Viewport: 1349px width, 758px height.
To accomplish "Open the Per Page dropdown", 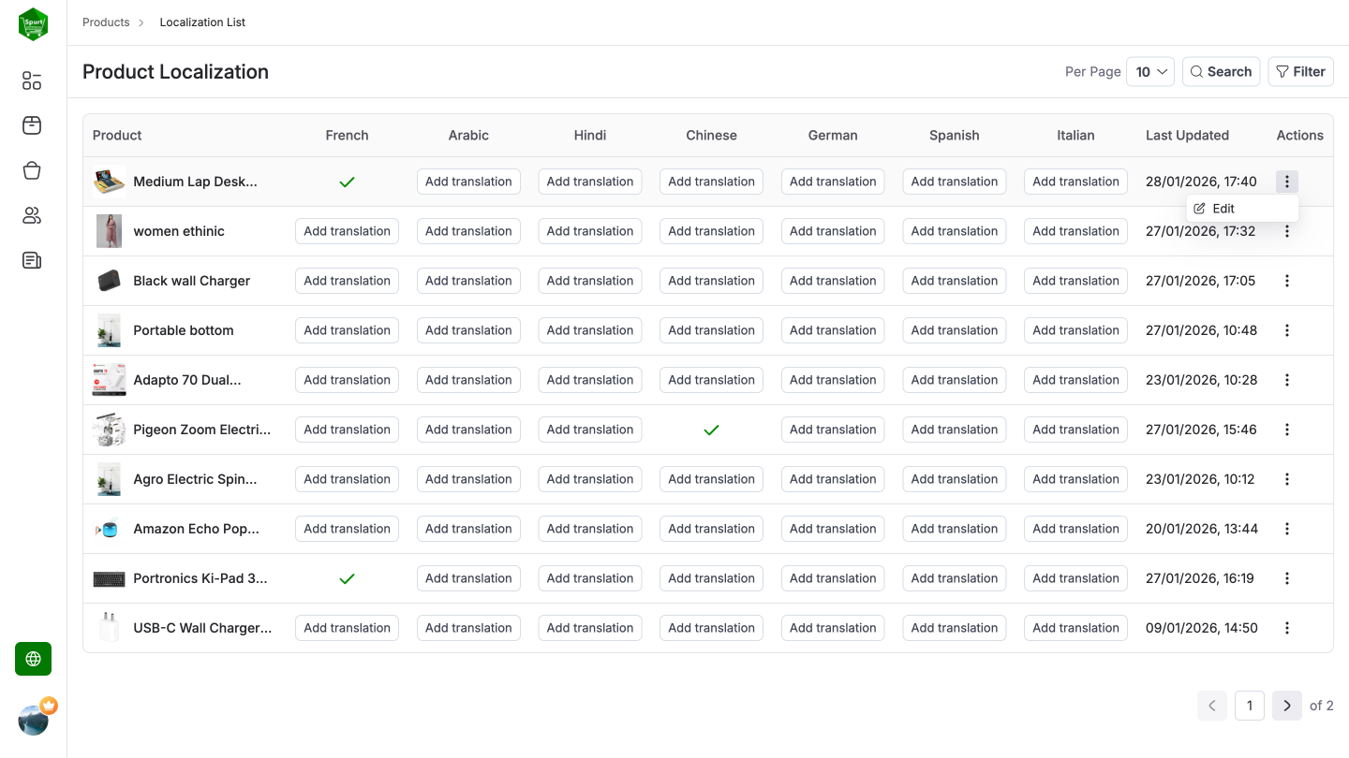I will [1150, 71].
